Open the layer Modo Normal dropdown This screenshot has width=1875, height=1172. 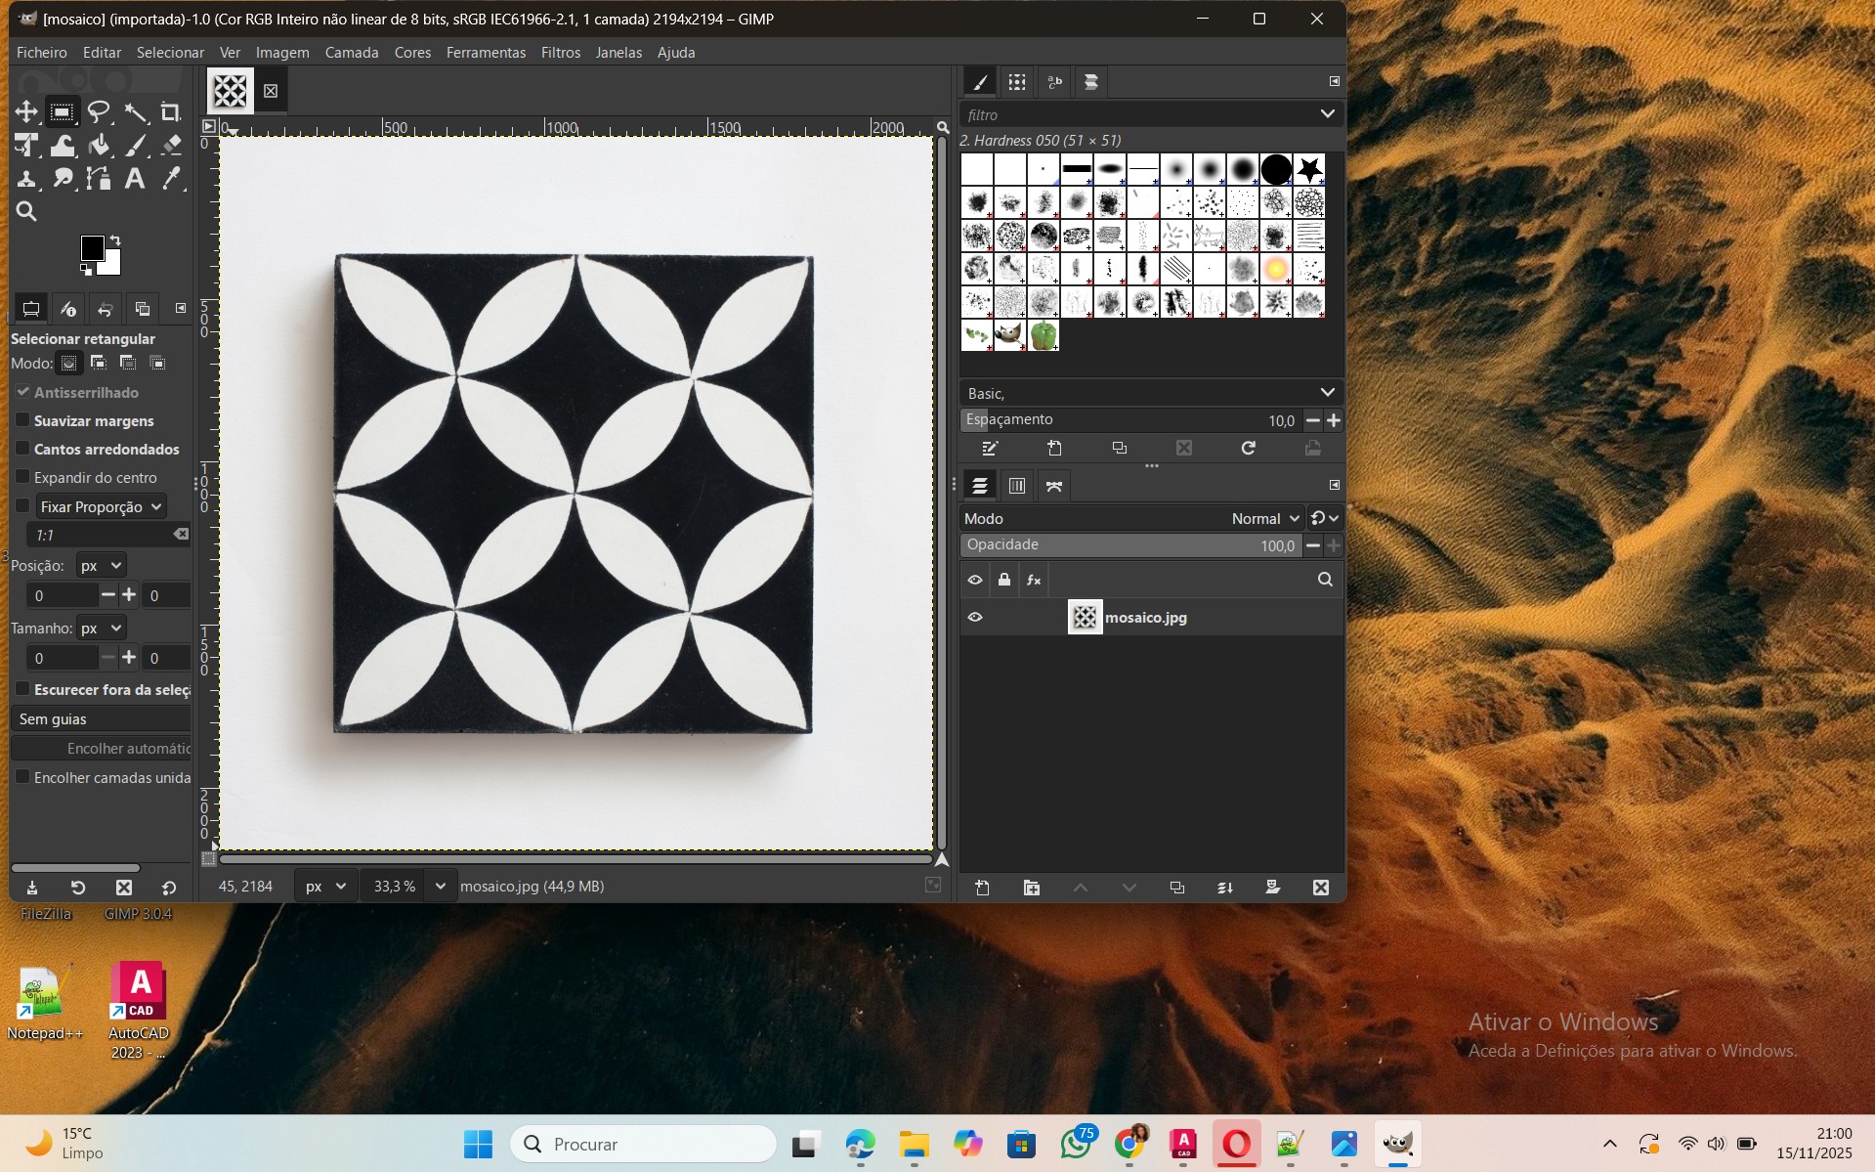(x=1264, y=518)
